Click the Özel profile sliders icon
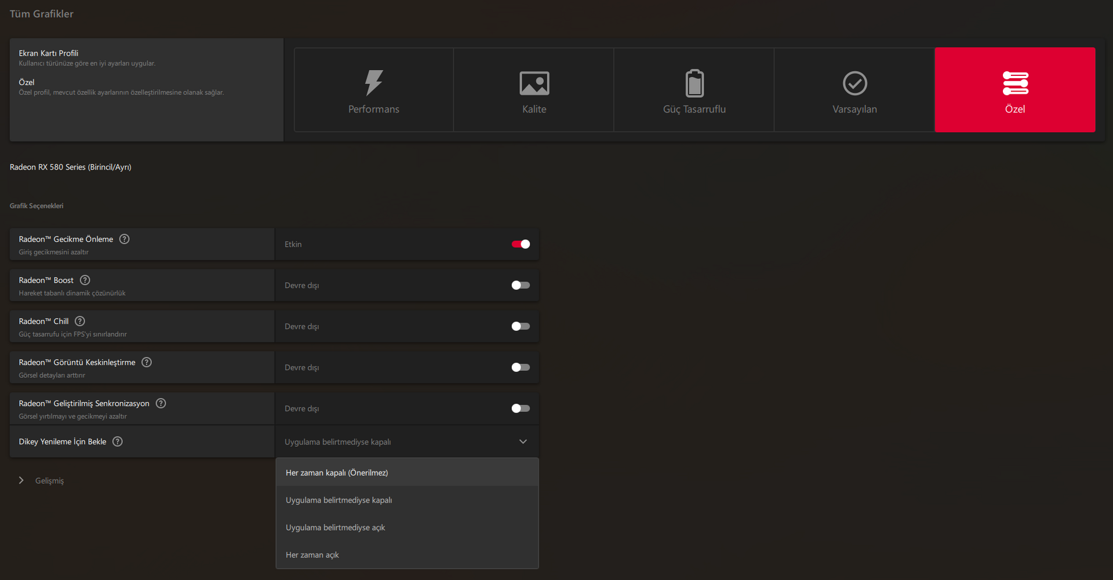The image size is (1113, 580). [x=1016, y=83]
